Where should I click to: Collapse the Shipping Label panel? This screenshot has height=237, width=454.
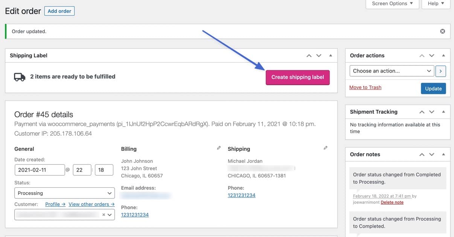click(x=331, y=56)
